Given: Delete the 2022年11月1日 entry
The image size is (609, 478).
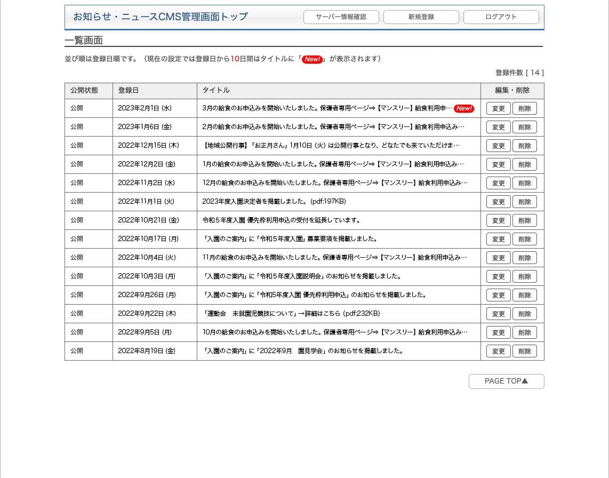Looking at the screenshot, I should pyautogui.click(x=524, y=202).
